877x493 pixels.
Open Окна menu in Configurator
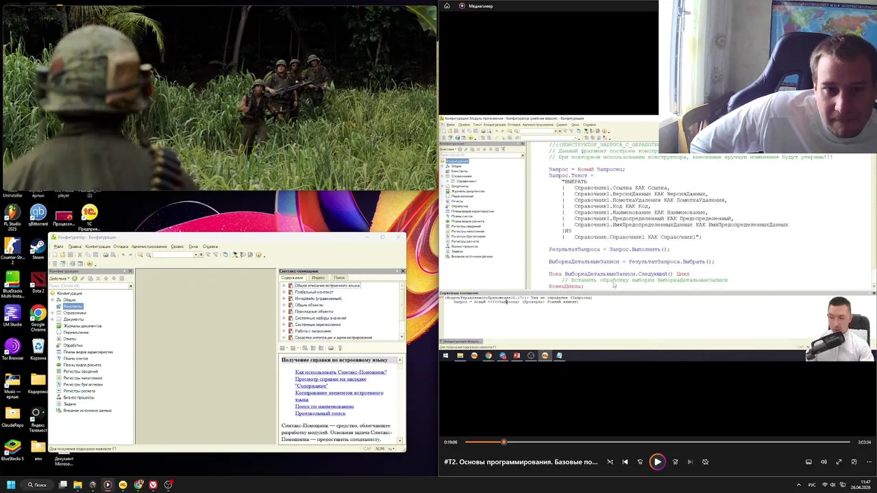[x=193, y=246]
